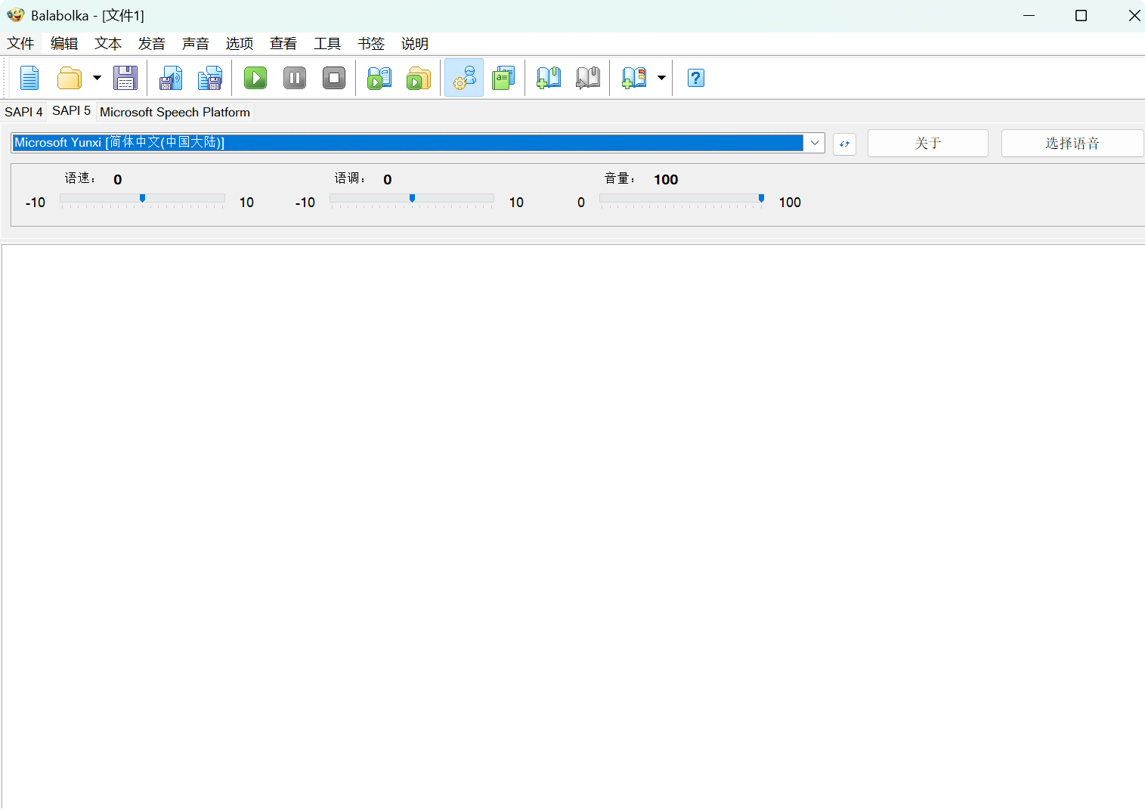Expand the named bookmarks dropdown arrow
The width and height of the screenshot is (1145, 811).
tap(661, 78)
